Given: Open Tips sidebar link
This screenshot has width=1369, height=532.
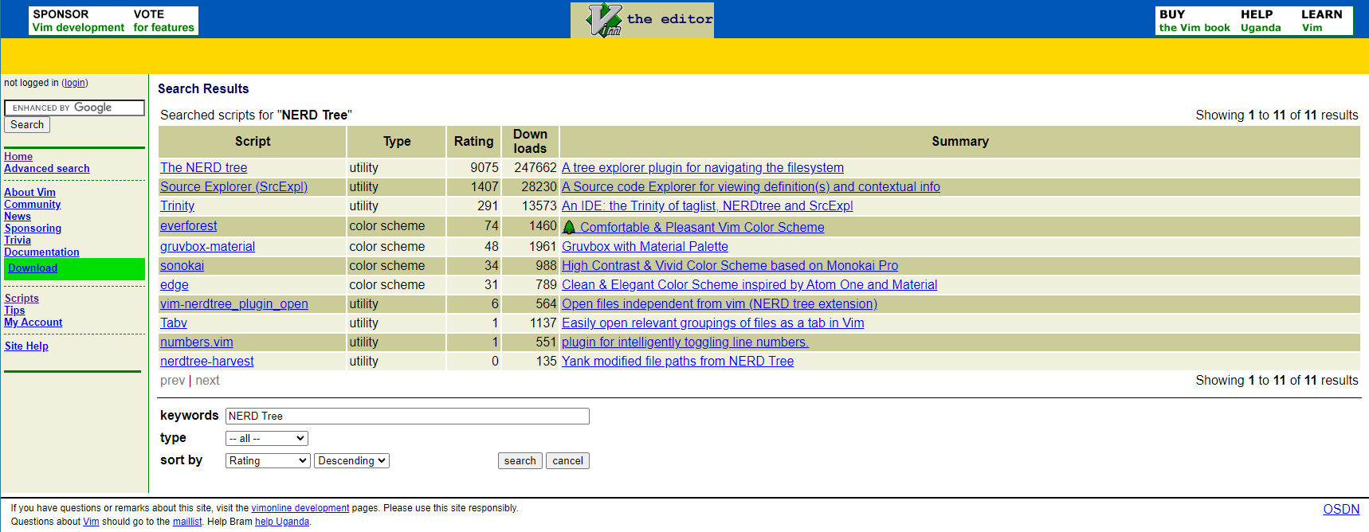Looking at the screenshot, I should (14, 311).
